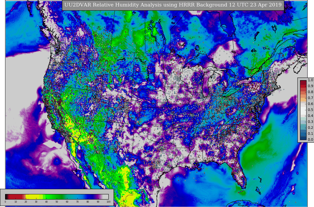This screenshot has height=207, width=314.
Task: Click the '0.4' label on the vertical colorbar
Action: tap(310, 116)
